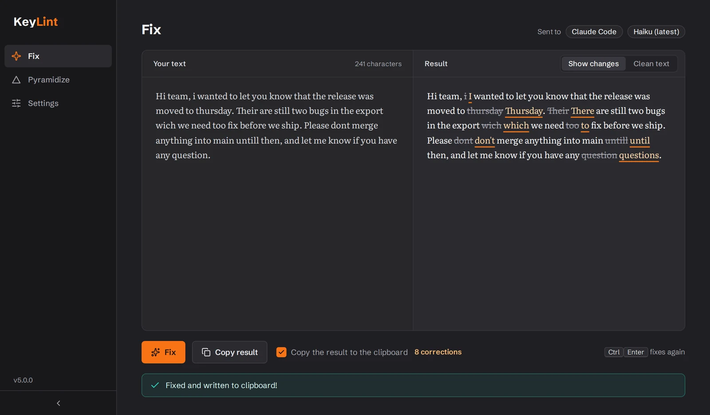This screenshot has width=710, height=415.
Task: Click the Settings sliders icon
Action: pos(16,103)
